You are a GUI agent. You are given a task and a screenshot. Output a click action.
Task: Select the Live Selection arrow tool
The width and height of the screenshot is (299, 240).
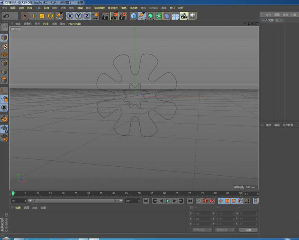click(25, 16)
